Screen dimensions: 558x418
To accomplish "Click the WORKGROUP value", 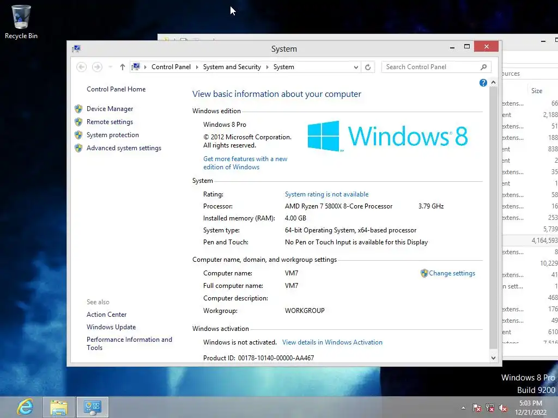I will click(x=305, y=311).
